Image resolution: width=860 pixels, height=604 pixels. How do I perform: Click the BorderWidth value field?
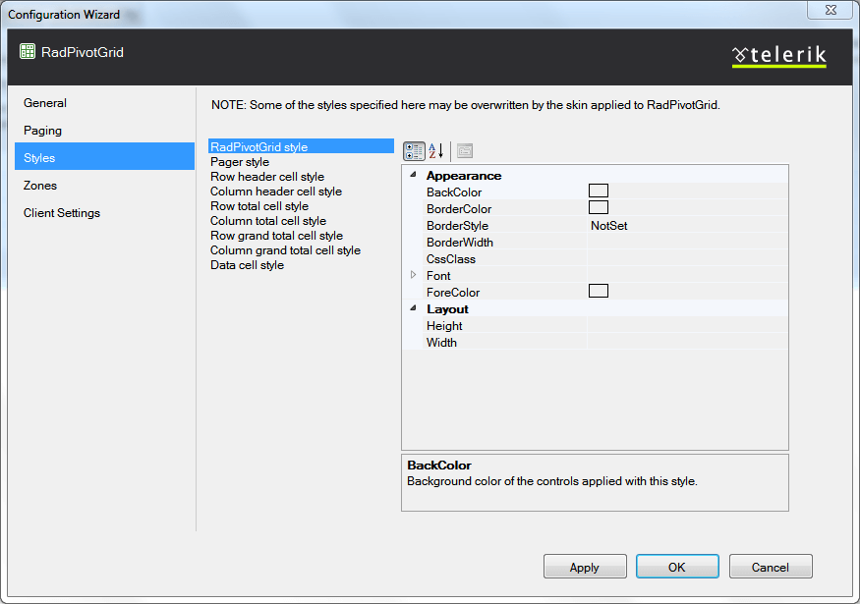[687, 243]
